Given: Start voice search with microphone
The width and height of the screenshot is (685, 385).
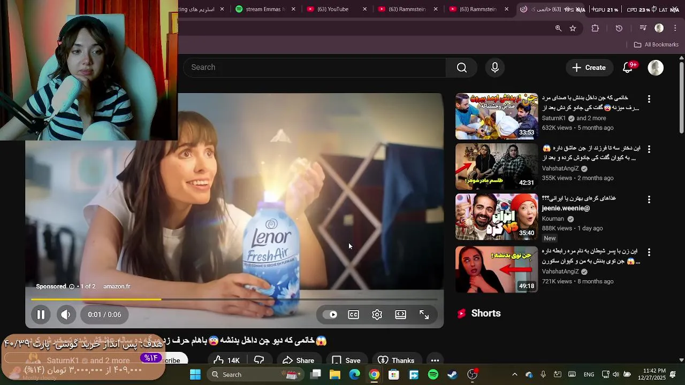Looking at the screenshot, I should pyautogui.click(x=495, y=67).
